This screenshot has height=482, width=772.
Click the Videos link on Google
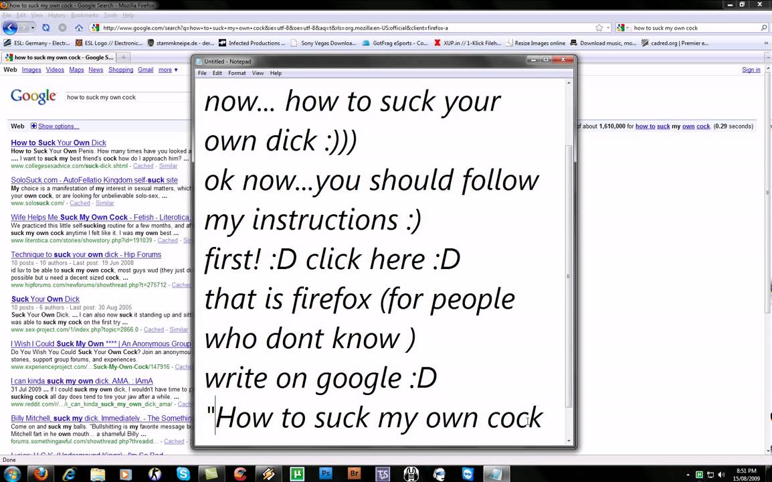tap(55, 70)
